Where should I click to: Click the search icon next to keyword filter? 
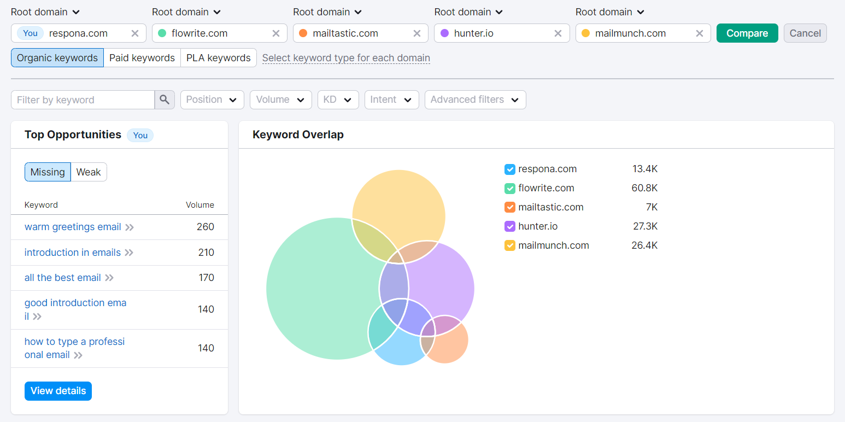(165, 99)
